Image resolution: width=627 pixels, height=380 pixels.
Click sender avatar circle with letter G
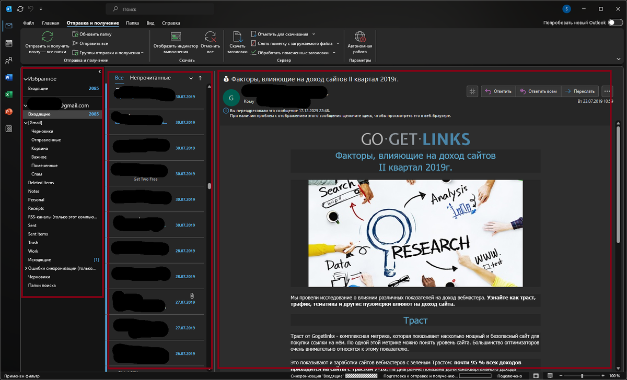(230, 98)
